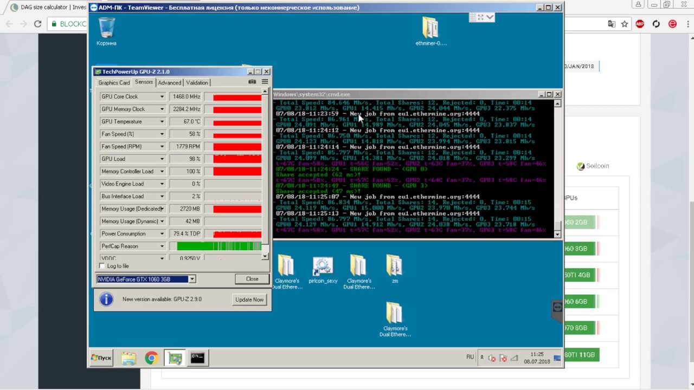Viewport: 694px width, 390px height.
Task: Open the Chrome three-dot menu
Action: [x=687, y=24]
